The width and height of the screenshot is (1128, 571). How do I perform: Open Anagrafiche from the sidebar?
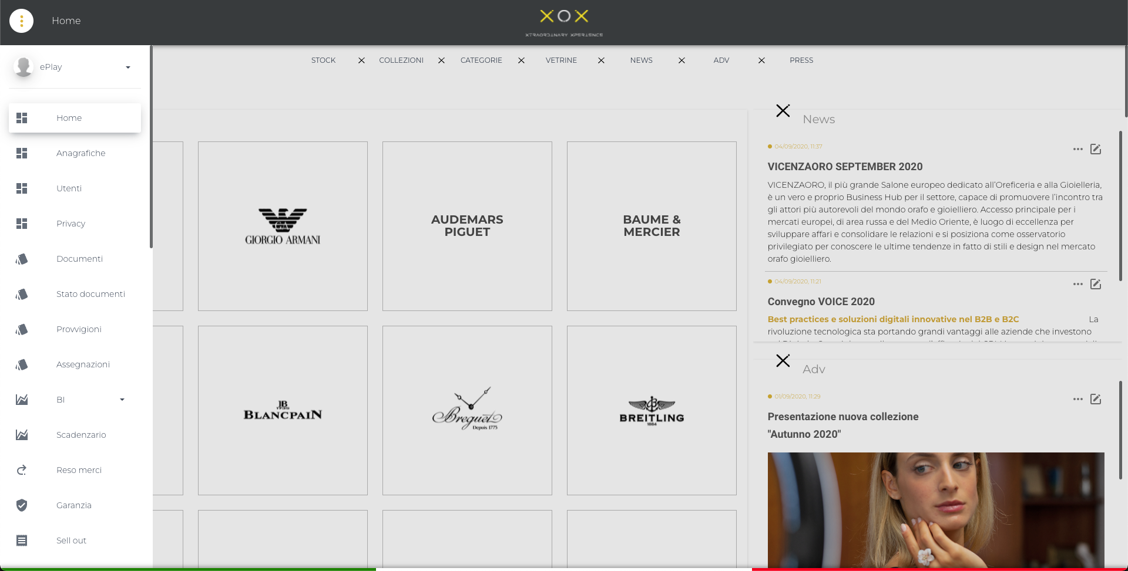point(75,153)
